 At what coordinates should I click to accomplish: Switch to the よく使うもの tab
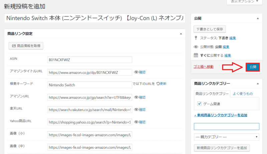[243, 94]
